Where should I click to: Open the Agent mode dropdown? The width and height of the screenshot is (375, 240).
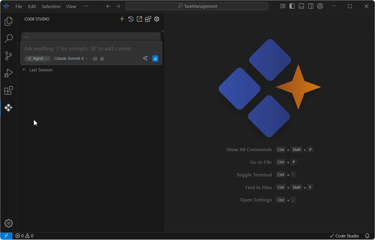37,59
